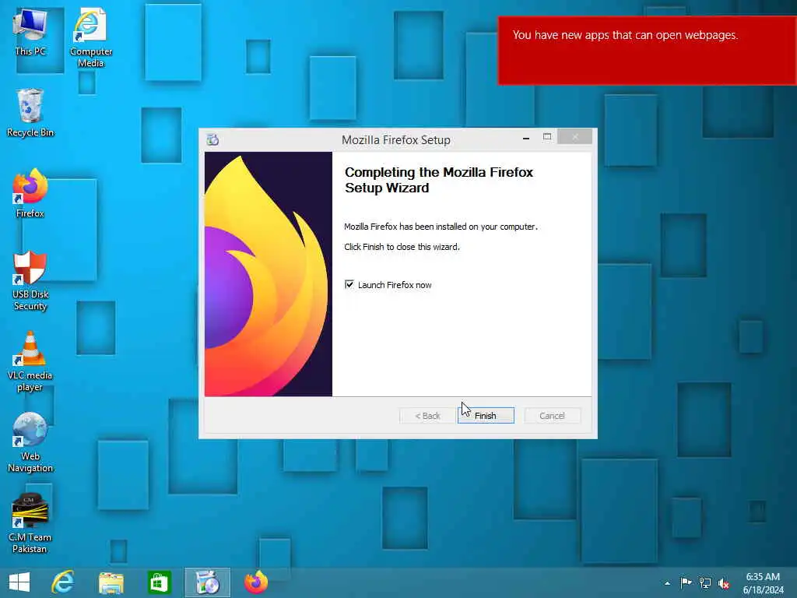Select the USB Disk Security shortcut
Screen dimensions: 797x598
point(30,280)
